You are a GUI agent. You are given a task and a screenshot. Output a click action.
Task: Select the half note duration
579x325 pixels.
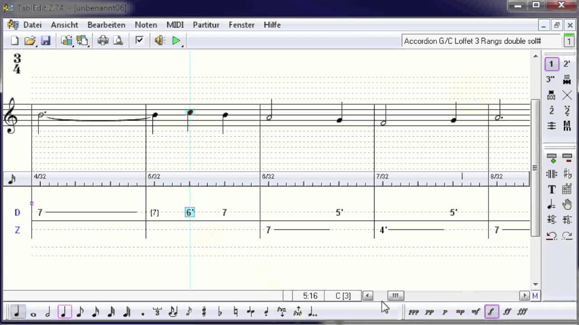48,312
